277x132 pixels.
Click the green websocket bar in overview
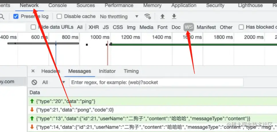click(x=193, y=44)
